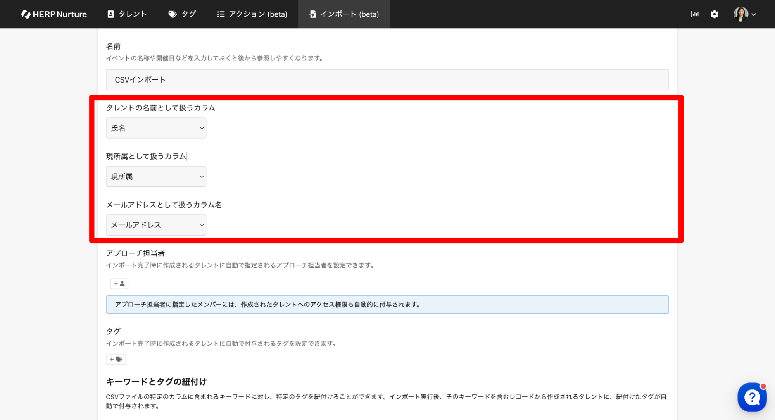Add a tag with plus-tag icon

click(116, 360)
